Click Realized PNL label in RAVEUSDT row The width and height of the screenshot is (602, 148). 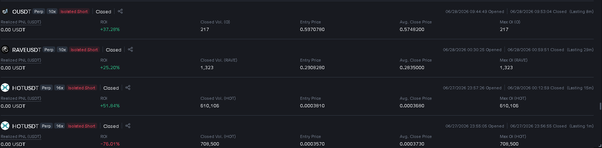[21, 60]
